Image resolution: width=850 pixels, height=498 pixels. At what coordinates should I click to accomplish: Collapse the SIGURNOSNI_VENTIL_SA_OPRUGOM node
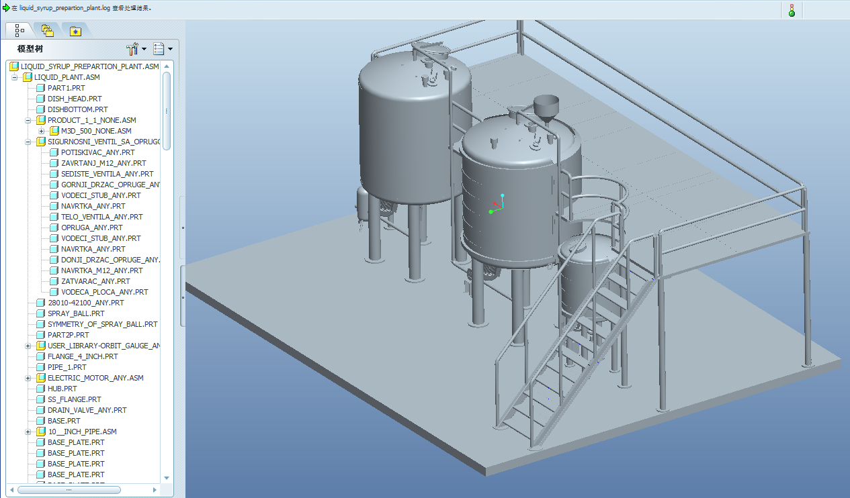click(28, 142)
